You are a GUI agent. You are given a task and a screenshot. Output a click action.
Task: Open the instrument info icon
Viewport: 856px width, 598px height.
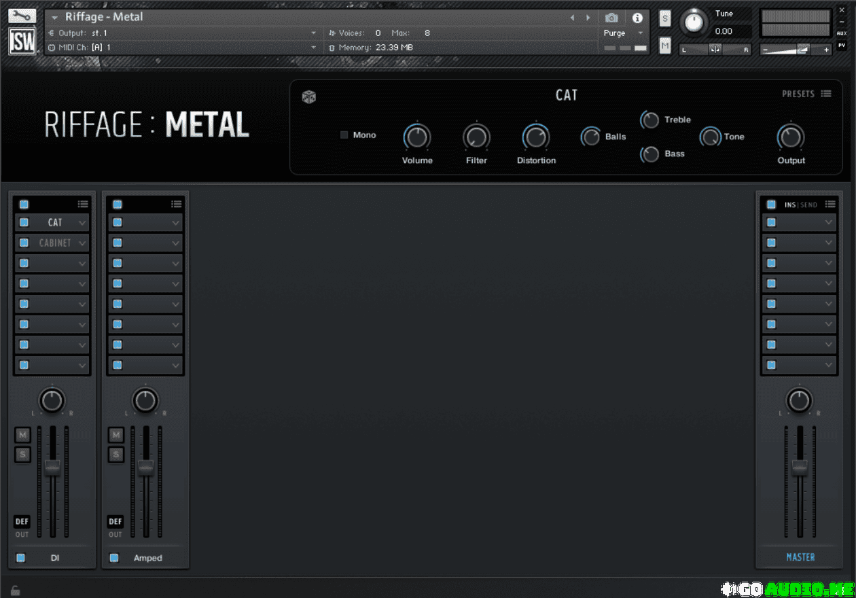[x=637, y=18]
